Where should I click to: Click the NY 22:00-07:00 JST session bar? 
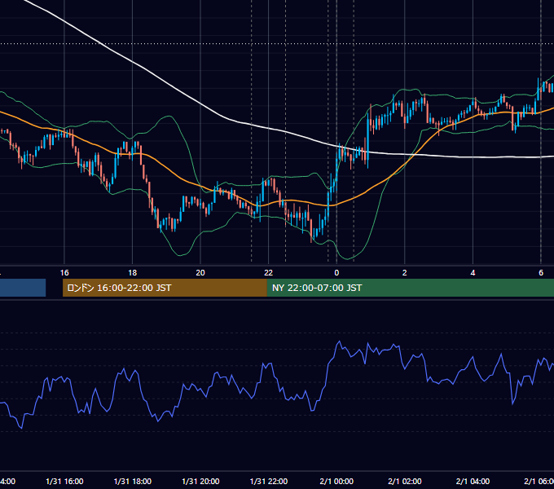click(410, 288)
